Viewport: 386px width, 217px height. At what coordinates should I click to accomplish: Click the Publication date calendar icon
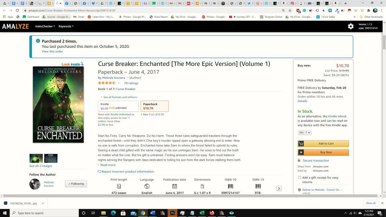pos(175,186)
